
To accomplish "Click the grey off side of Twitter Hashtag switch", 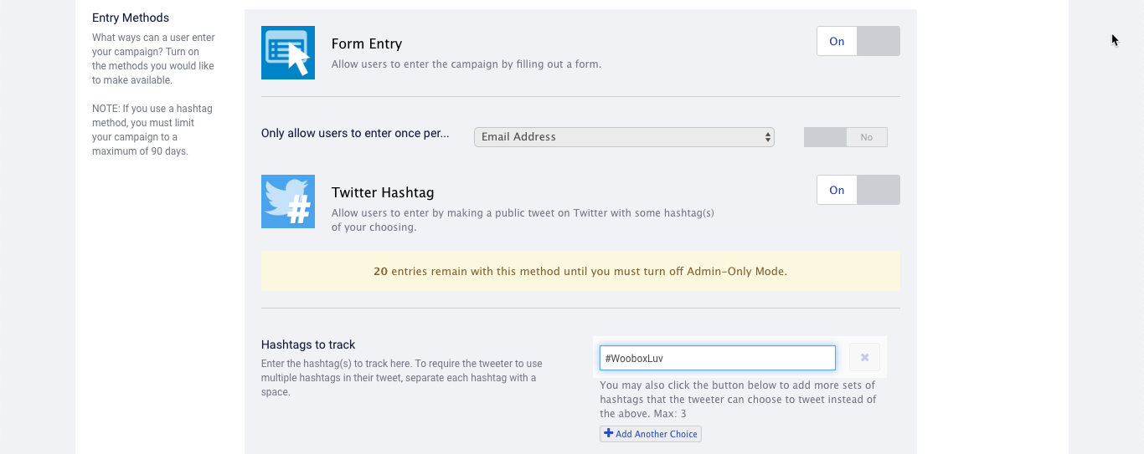I will coord(879,190).
